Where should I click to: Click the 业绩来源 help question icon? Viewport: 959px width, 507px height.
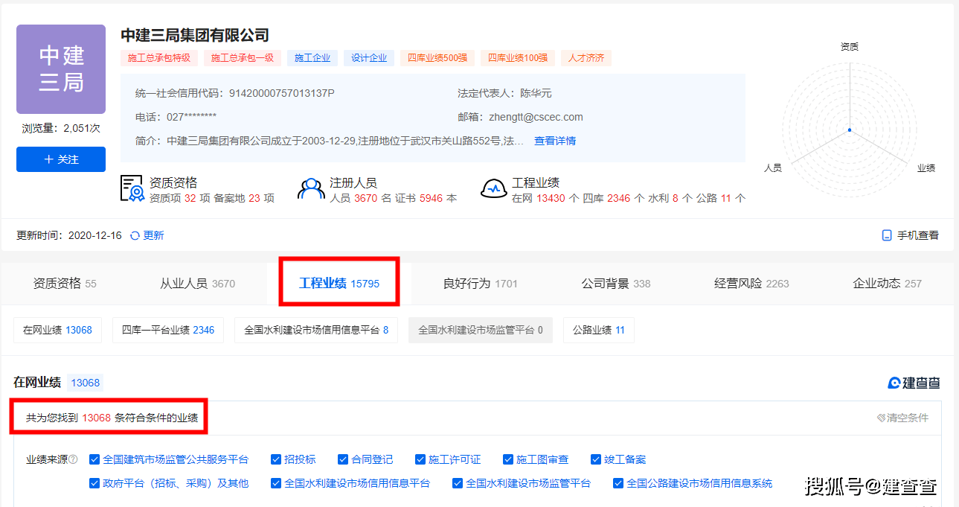point(73,460)
